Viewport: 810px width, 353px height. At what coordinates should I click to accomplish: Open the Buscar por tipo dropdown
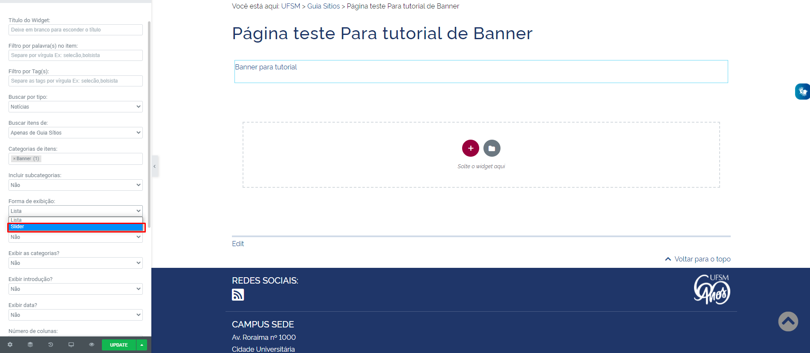(x=75, y=107)
